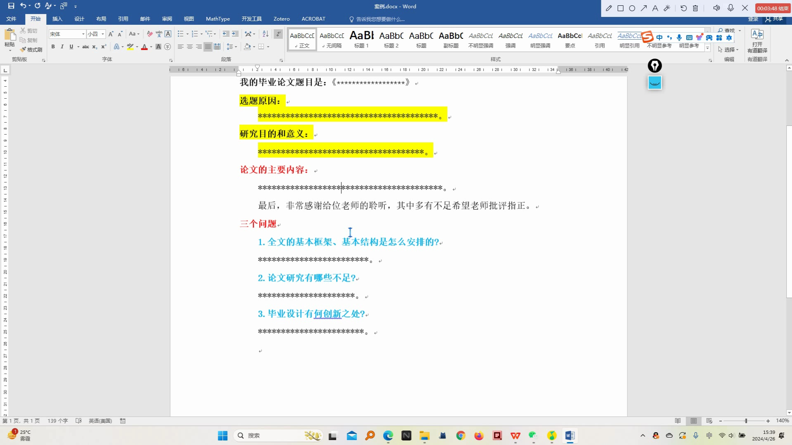The height and width of the screenshot is (445, 792).
Task: Click the 登录 (Sign in) link
Action: 753,19
